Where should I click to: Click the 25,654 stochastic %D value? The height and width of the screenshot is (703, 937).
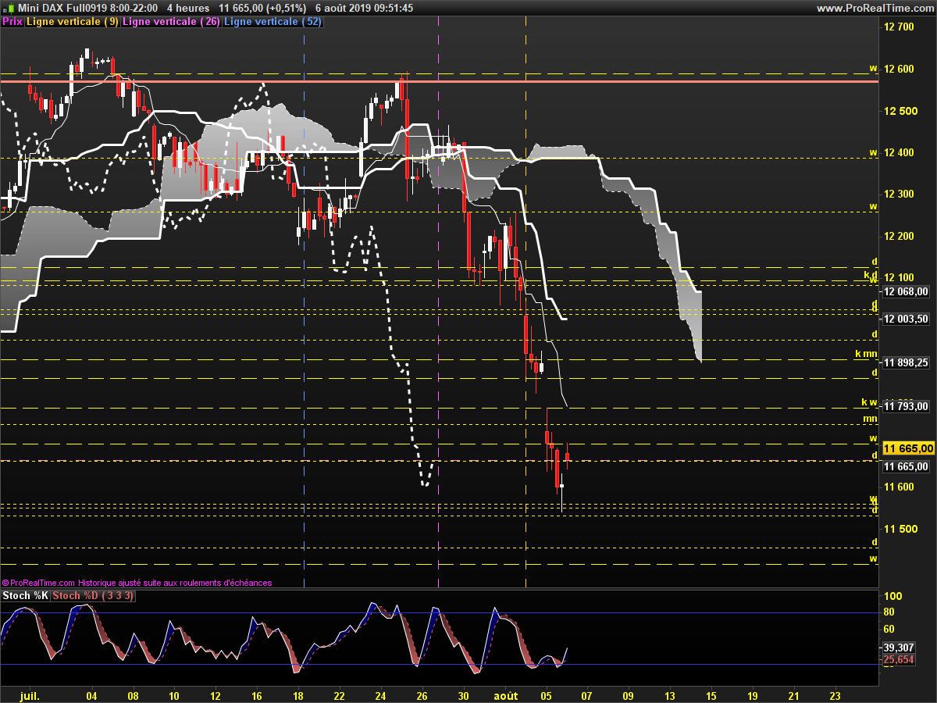(x=900, y=661)
